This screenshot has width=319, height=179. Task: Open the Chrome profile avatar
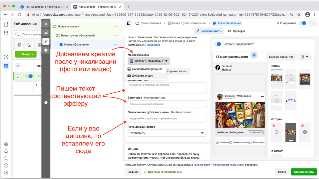pos(308,15)
